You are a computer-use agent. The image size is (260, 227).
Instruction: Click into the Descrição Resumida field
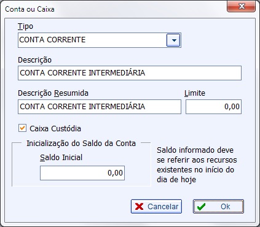click(x=100, y=107)
